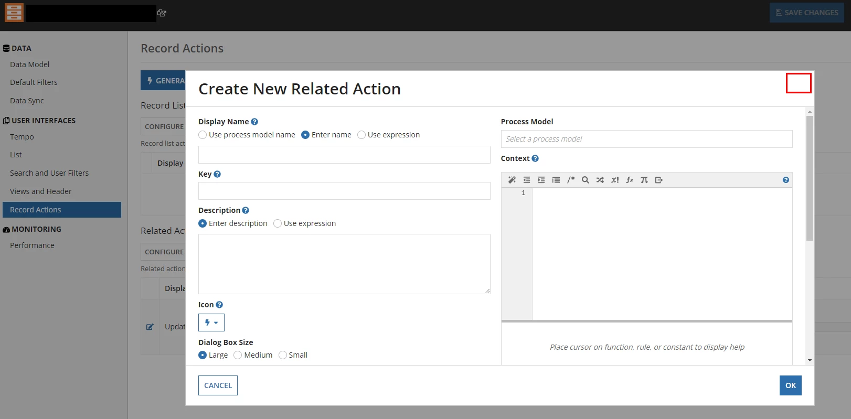Click the x! icon in expression toolbar
The image size is (851, 419).
click(615, 180)
